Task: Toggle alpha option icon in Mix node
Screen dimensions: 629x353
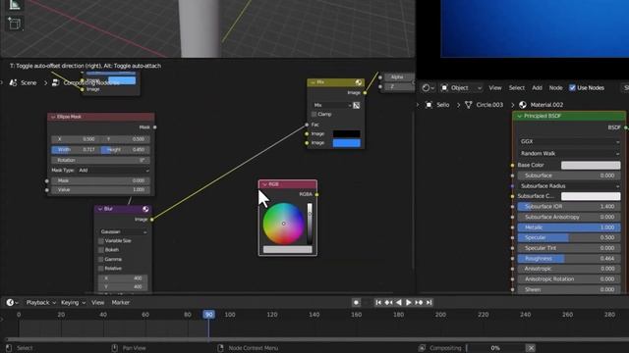Action: click(x=356, y=105)
